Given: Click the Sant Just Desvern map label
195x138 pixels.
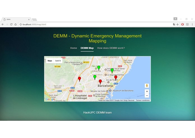Looking at the screenshot, I should [x=58, y=87].
